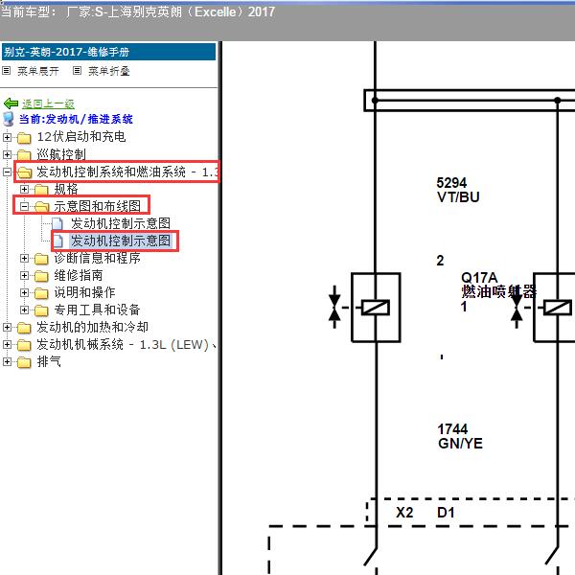Open the highlighted 发动机控制示意图 document
This screenshot has width=575, height=575.
(121, 241)
